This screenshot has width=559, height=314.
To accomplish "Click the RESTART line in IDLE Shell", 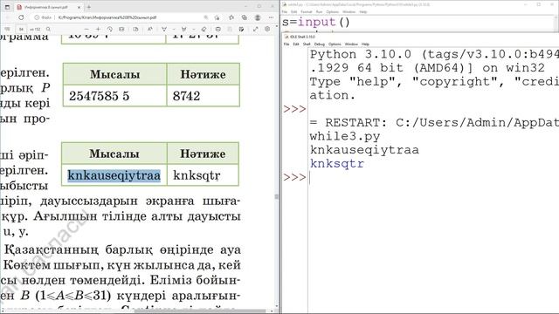I will [x=434, y=122].
